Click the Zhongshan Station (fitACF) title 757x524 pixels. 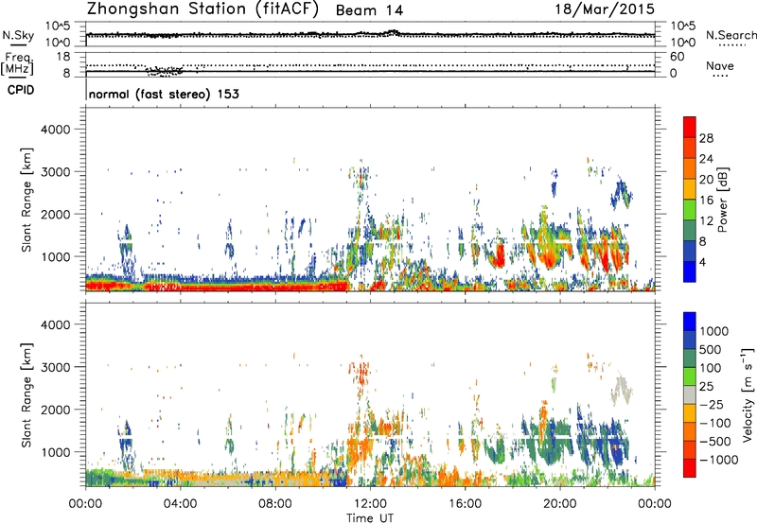[x=205, y=10]
